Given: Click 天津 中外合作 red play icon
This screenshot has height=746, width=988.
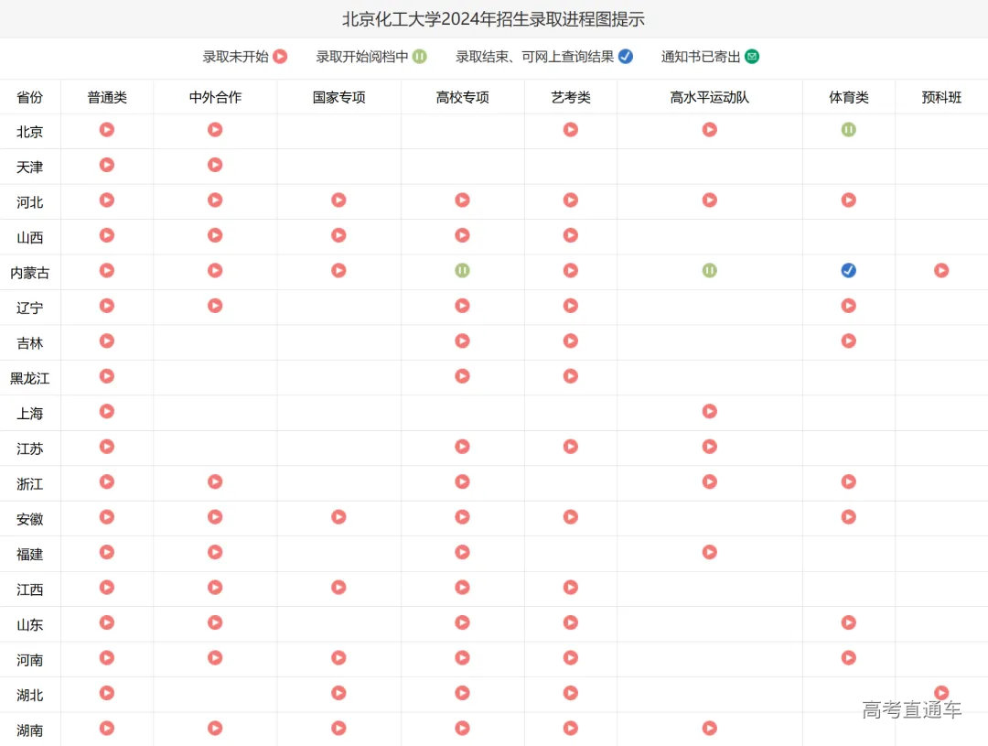Looking at the screenshot, I should click(x=215, y=165).
